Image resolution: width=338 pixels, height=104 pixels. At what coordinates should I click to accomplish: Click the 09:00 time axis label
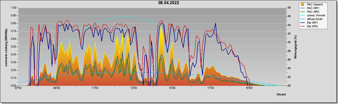[x=57, y=88]
